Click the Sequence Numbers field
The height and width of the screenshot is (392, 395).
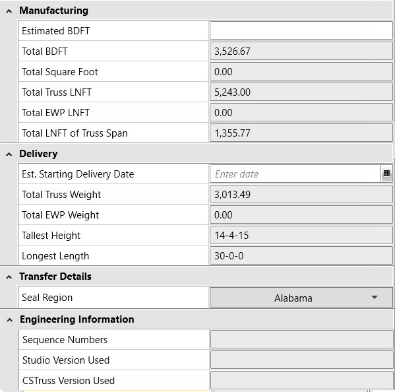(301, 340)
